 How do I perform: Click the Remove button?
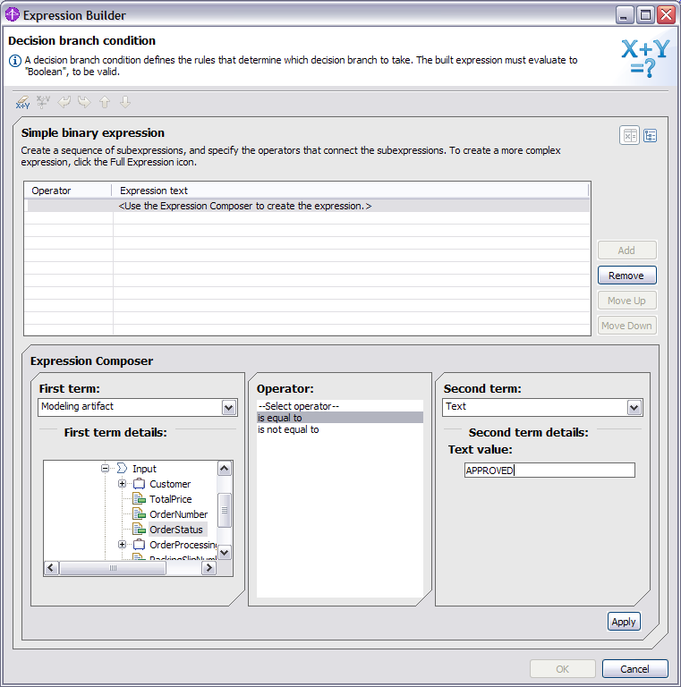[x=626, y=276]
